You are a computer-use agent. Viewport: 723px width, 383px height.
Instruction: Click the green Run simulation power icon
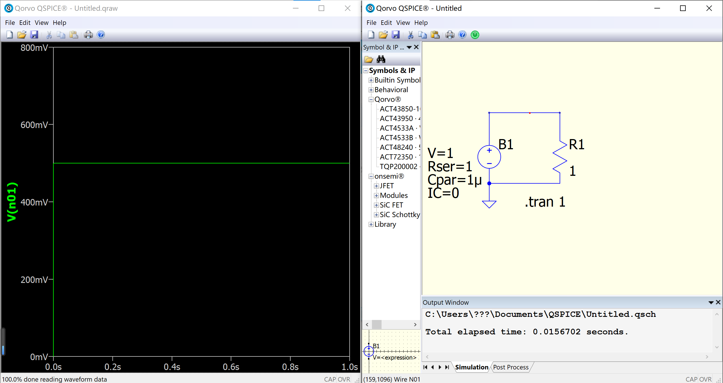[x=475, y=35]
